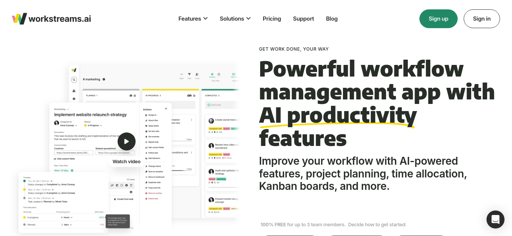Click the Related spreadsheet URL field

coord(115,153)
